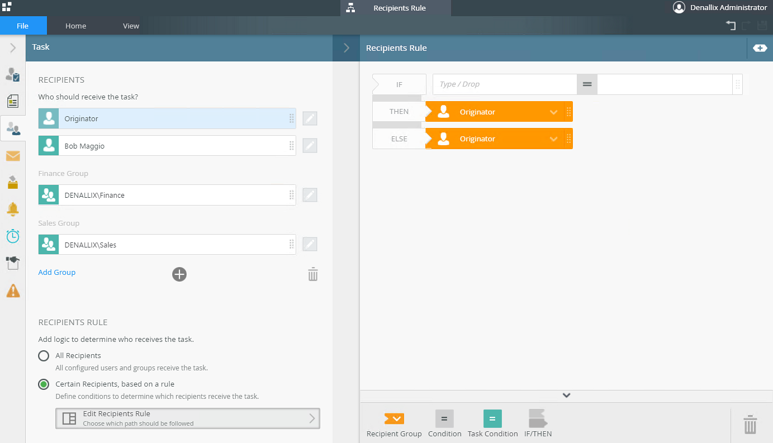Screen dimensions: 773x443
Task: Click the ELSE label tag
Action: tap(399, 139)
